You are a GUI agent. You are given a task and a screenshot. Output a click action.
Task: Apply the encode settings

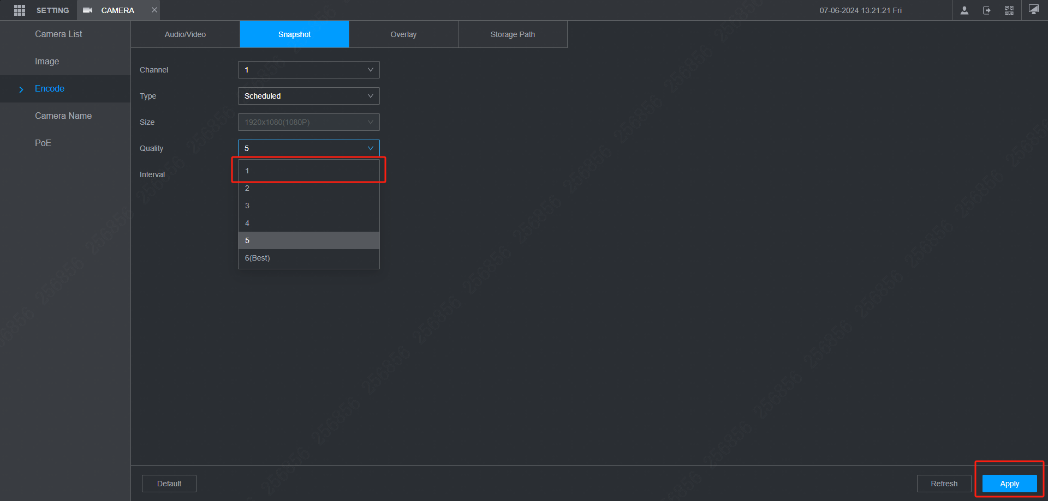(x=1009, y=484)
